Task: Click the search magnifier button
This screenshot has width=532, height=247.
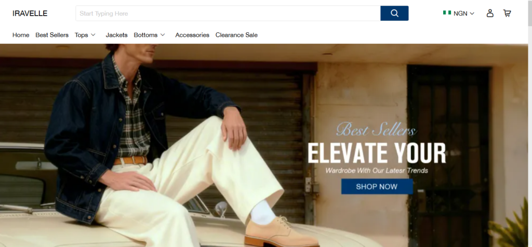Action: pyautogui.click(x=394, y=13)
